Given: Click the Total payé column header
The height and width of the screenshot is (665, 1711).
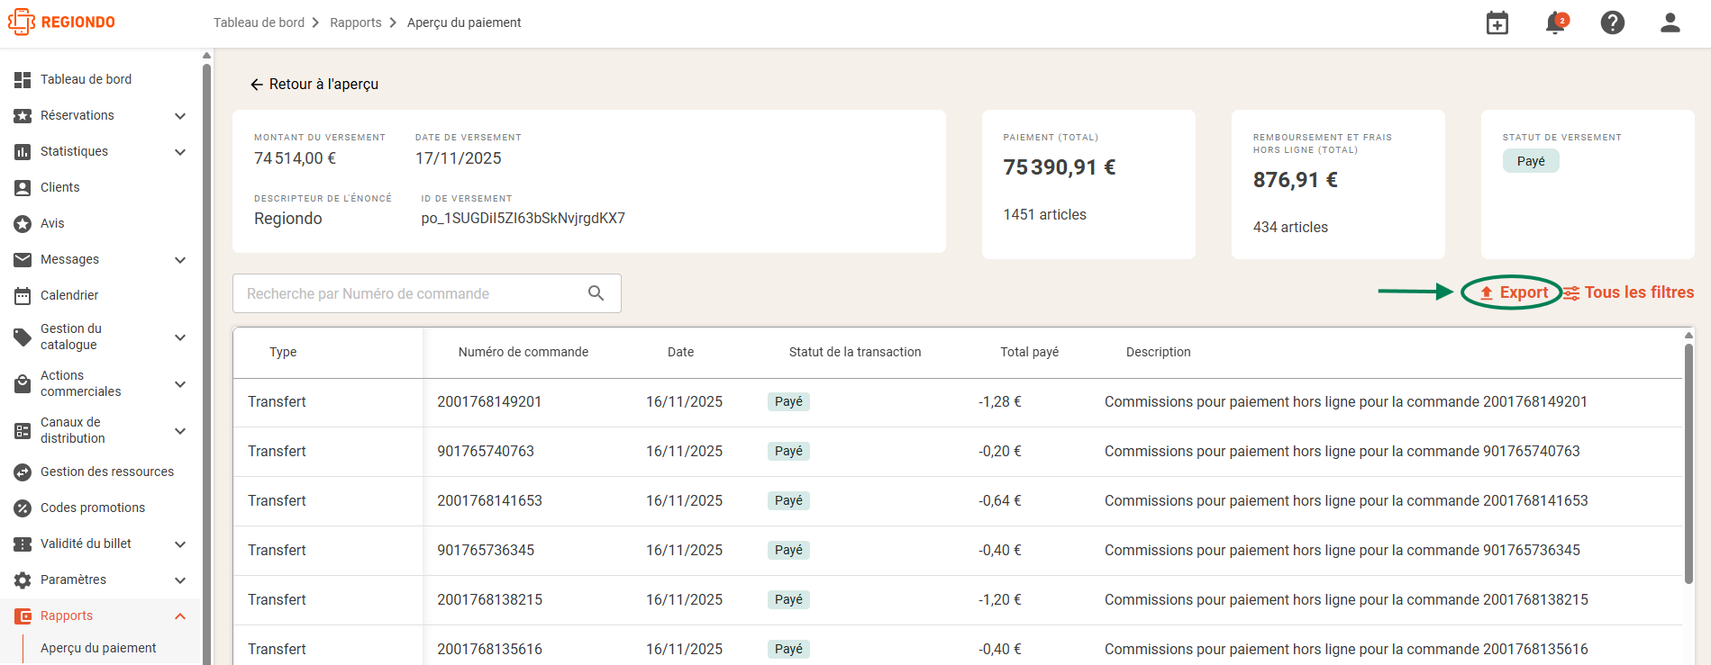Looking at the screenshot, I should point(1029,352).
